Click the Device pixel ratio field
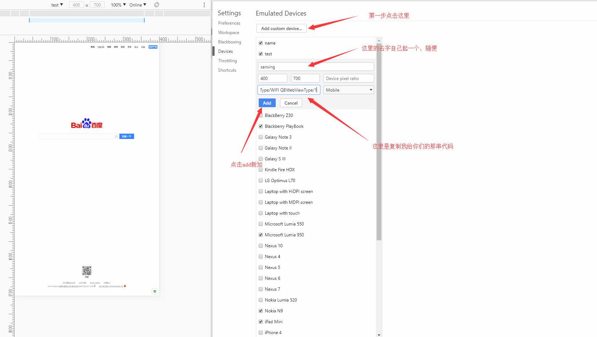Viewport: 597px width, 337px height. click(x=349, y=78)
